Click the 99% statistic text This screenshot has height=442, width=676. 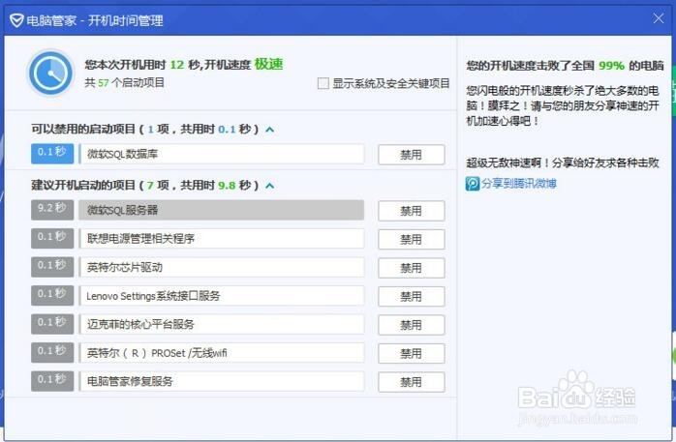point(611,66)
